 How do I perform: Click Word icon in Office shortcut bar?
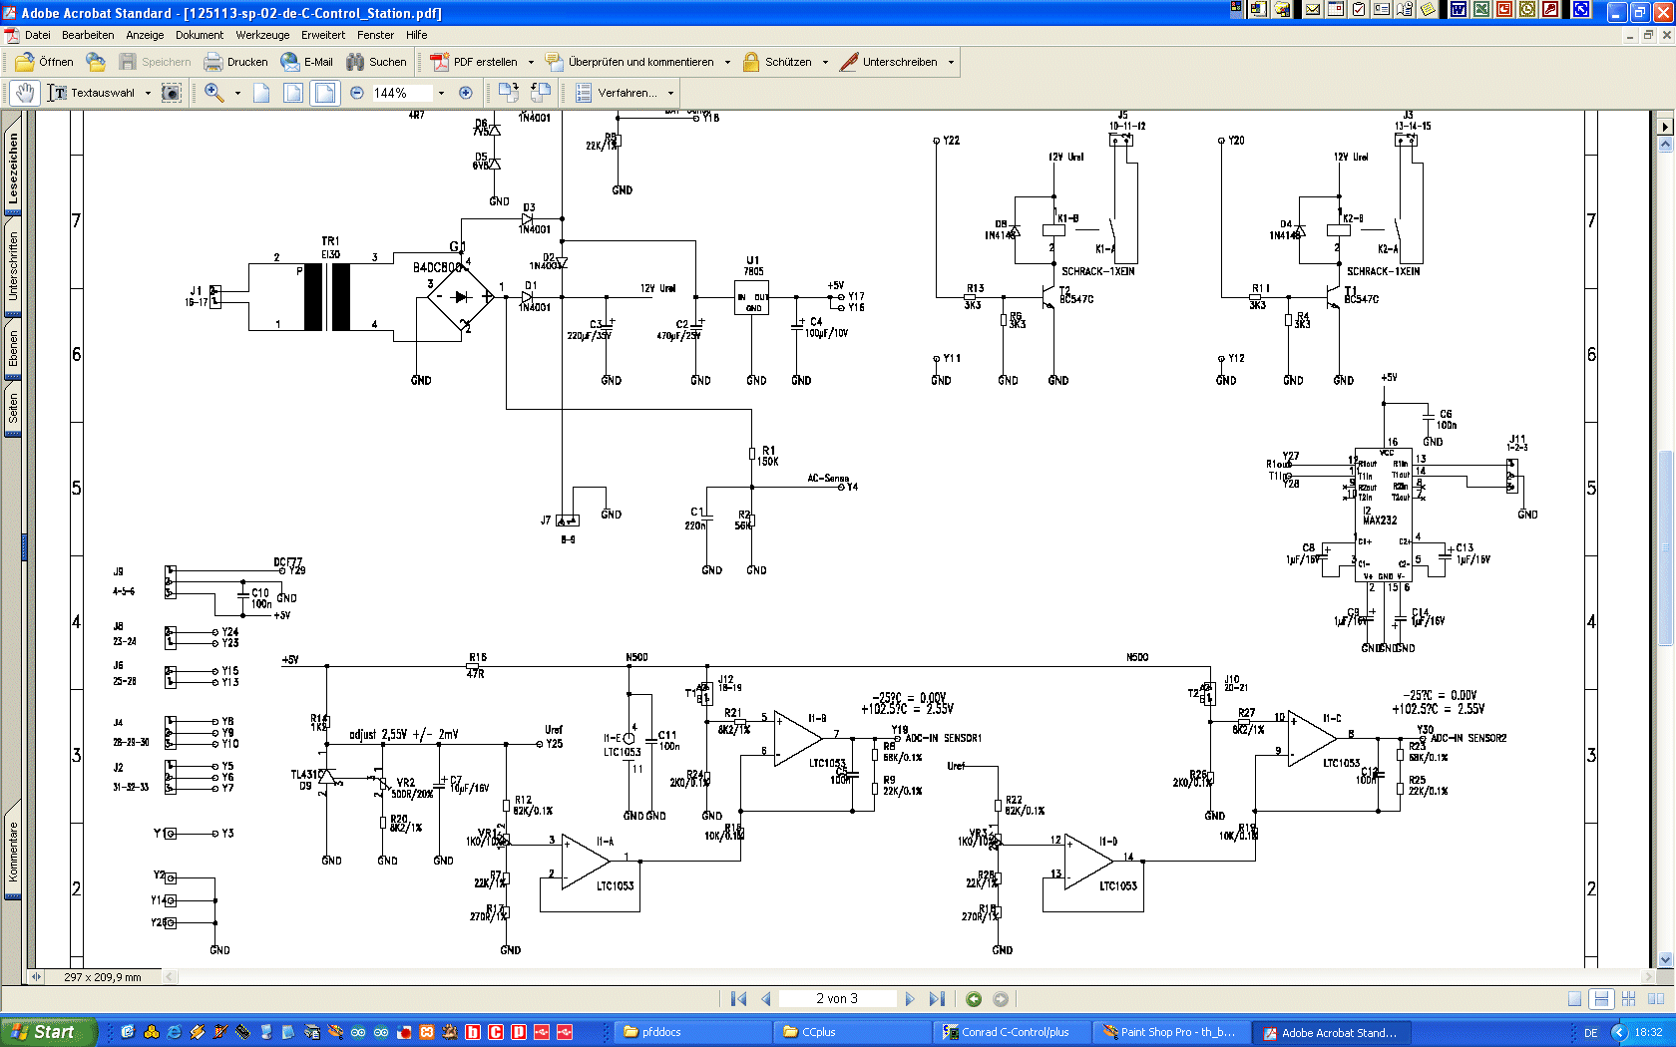[x=1459, y=10]
